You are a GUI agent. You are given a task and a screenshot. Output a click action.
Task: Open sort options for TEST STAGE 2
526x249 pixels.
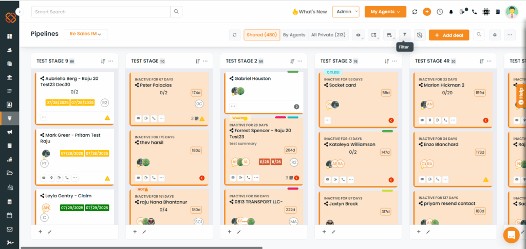click(292, 61)
